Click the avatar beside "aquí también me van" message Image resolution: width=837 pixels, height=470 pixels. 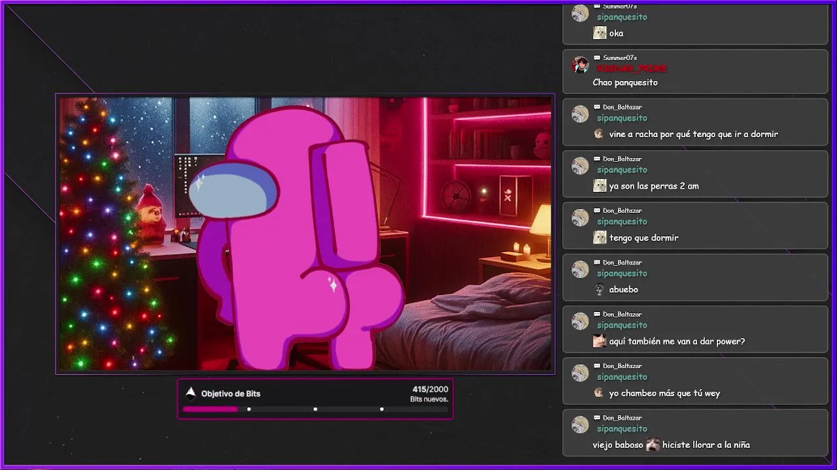(x=580, y=321)
